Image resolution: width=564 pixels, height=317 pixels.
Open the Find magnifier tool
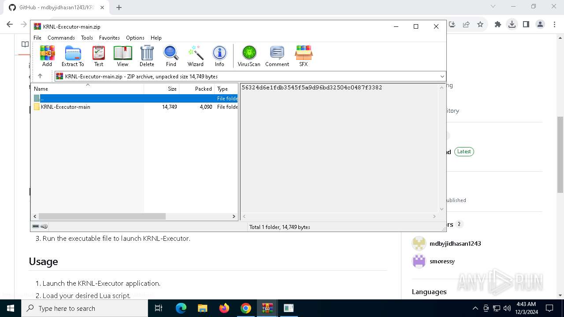pyautogui.click(x=171, y=56)
